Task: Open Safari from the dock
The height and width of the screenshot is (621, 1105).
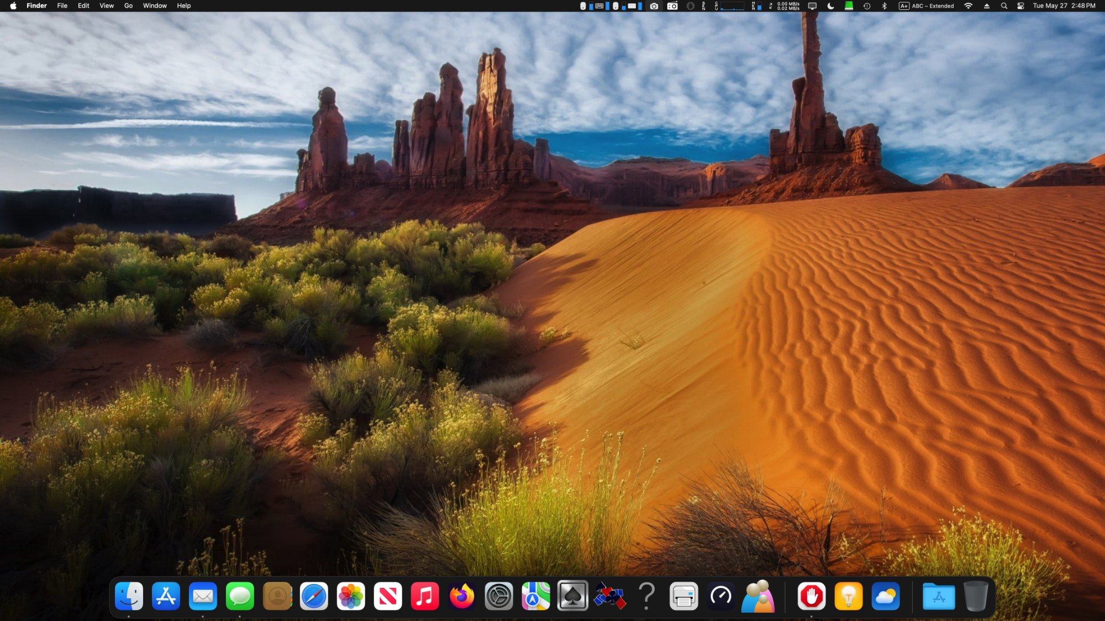Action: (x=314, y=596)
